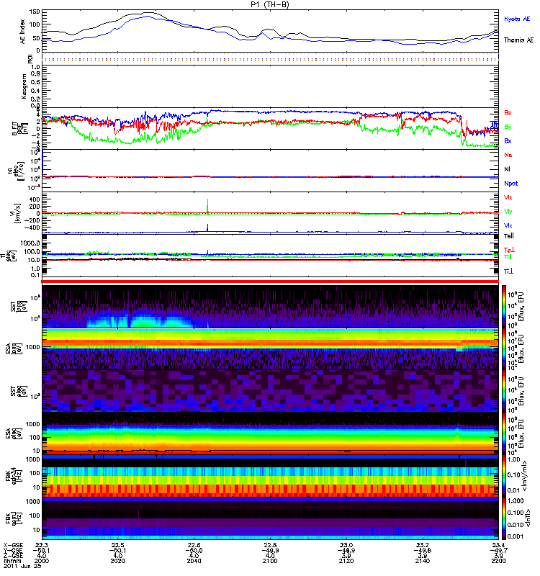Click the green "Viy" velocity legend label
The width and height of the screenshot is (540, 576).
pos(508,212)
